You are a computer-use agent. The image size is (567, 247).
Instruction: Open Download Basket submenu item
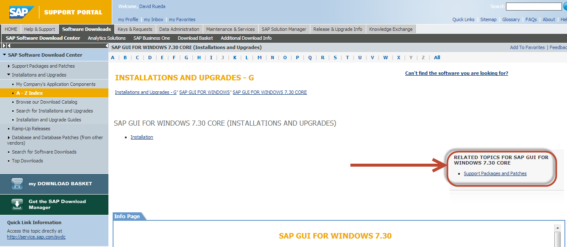[195, 38]
